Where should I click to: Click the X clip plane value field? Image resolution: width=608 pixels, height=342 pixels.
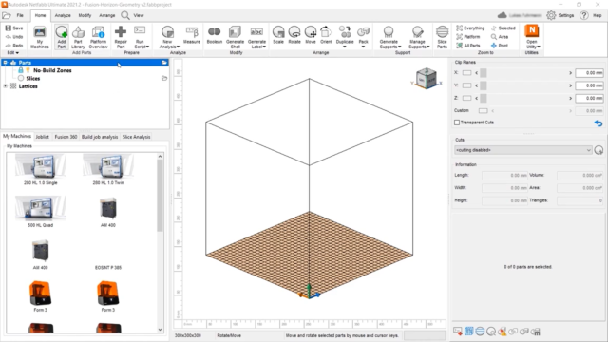point(589,73)
